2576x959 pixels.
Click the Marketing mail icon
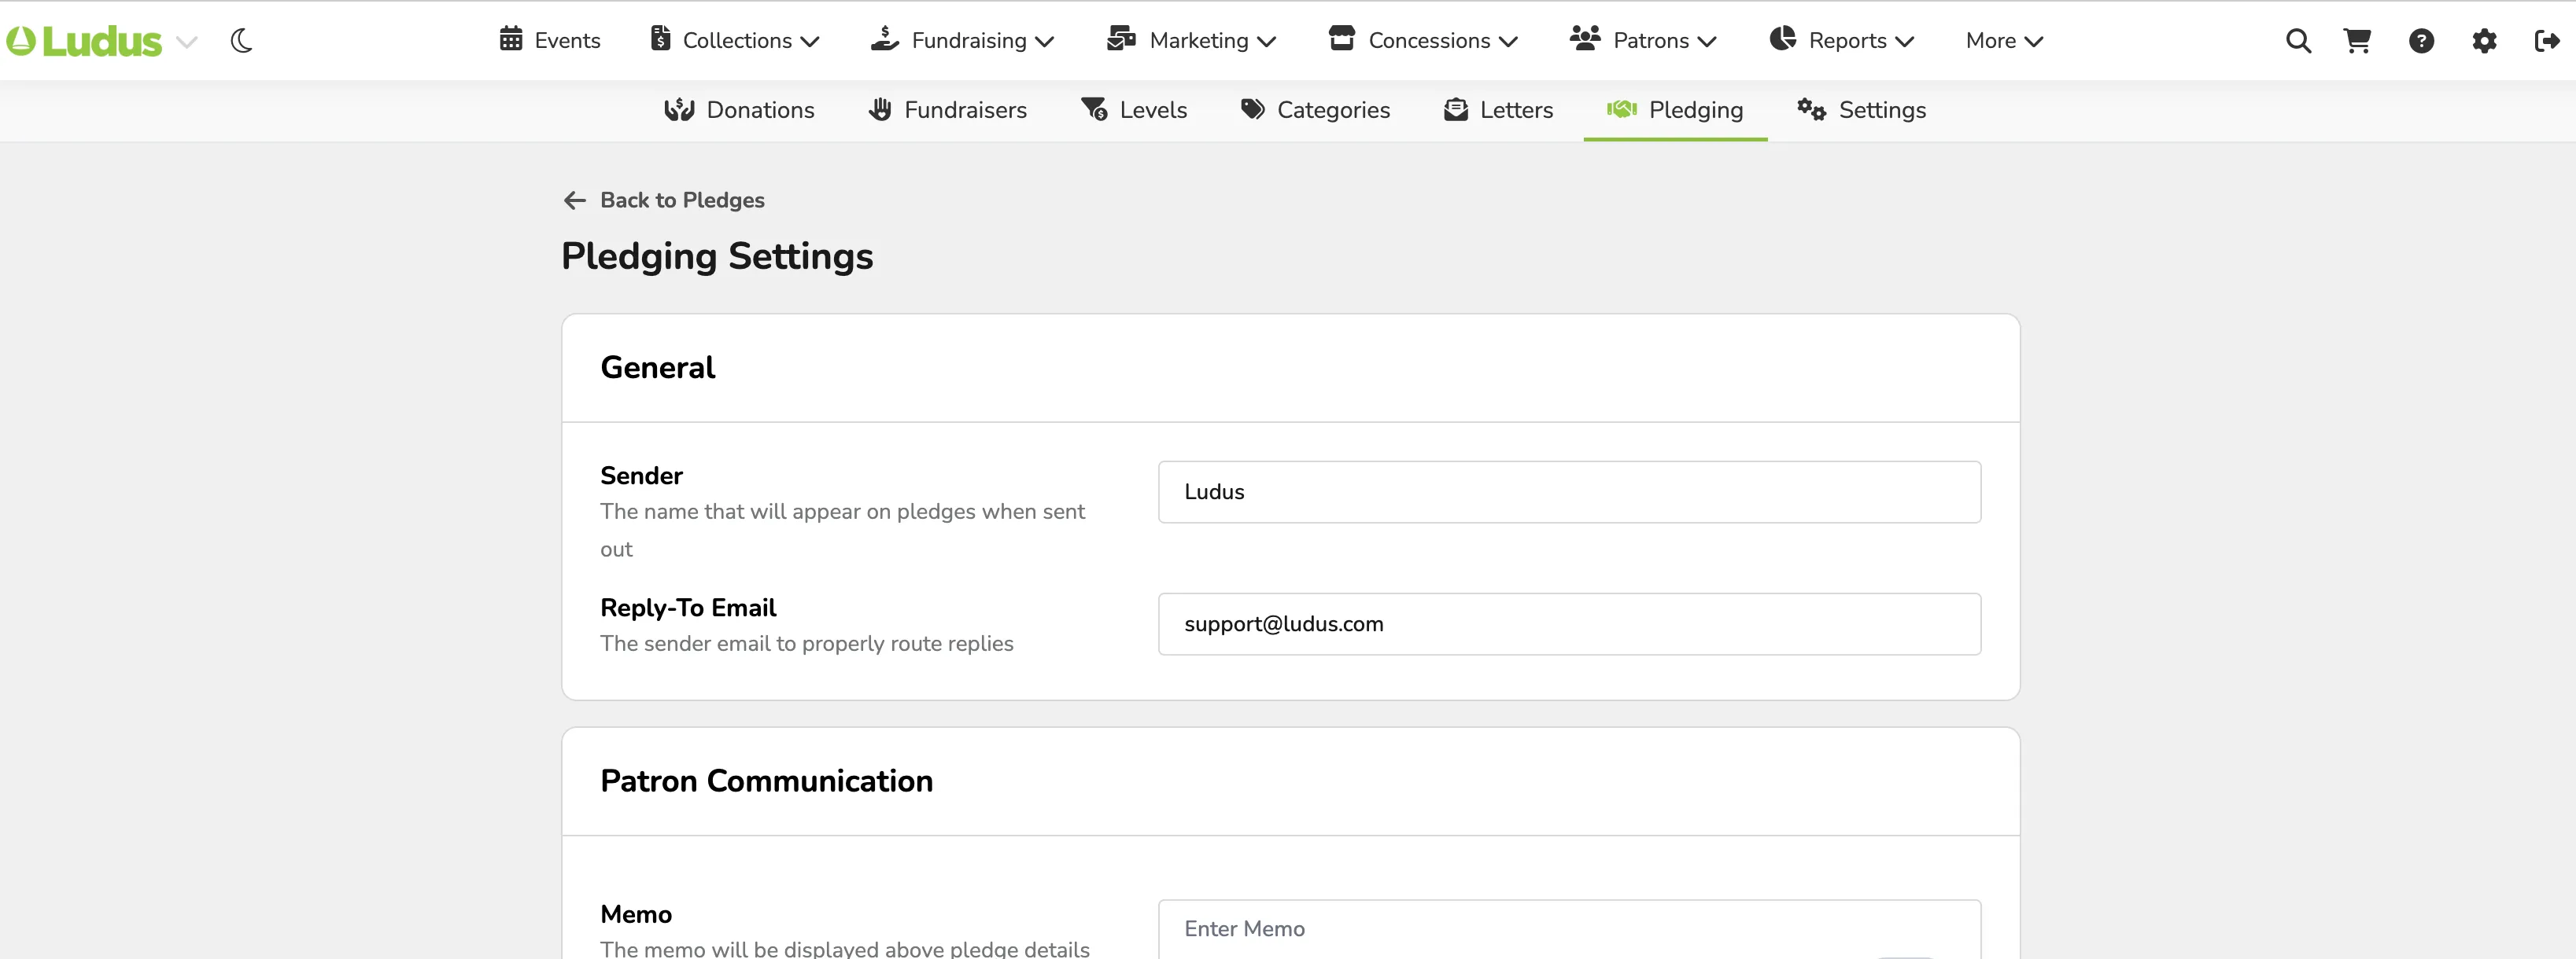1121,39
